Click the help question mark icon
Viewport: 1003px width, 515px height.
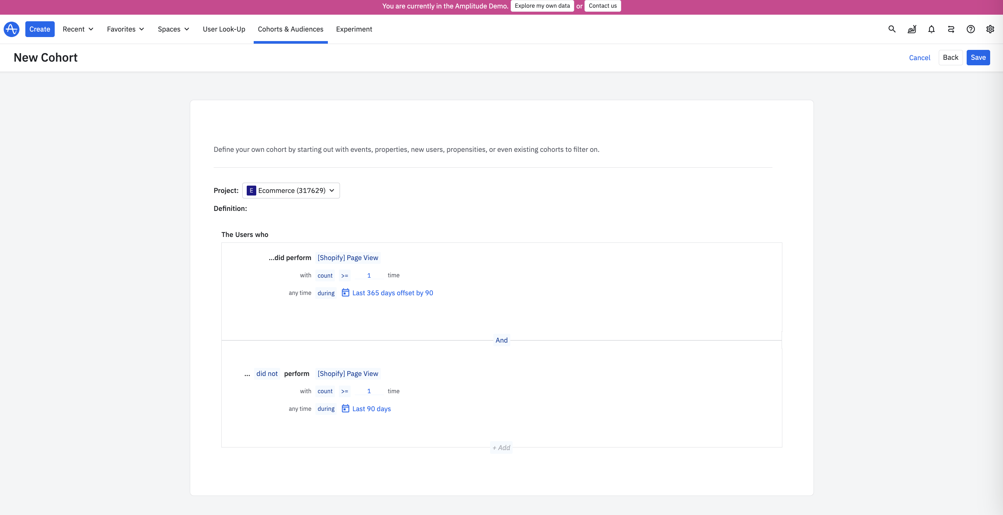point(971,29)
